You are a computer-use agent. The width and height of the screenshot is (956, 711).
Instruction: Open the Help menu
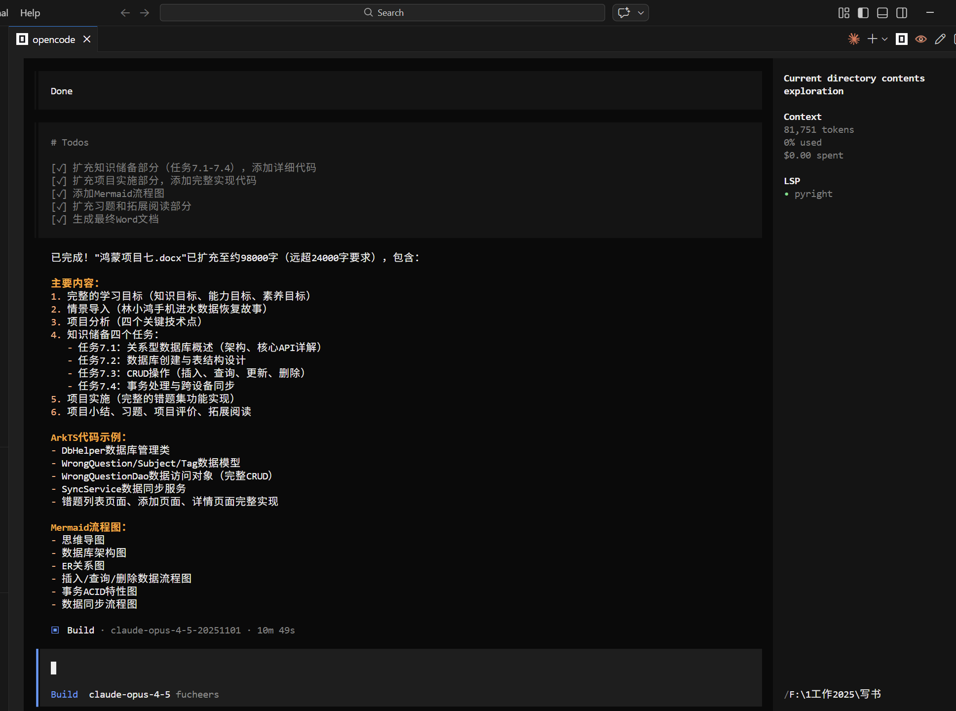pos(30,13)
